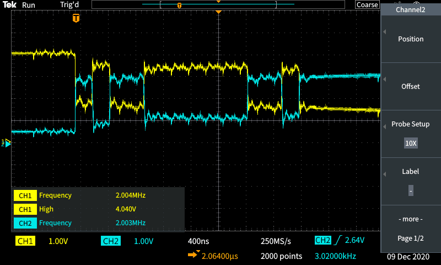
Task: Select the Channel2 menu title
Action: point(411,9)
